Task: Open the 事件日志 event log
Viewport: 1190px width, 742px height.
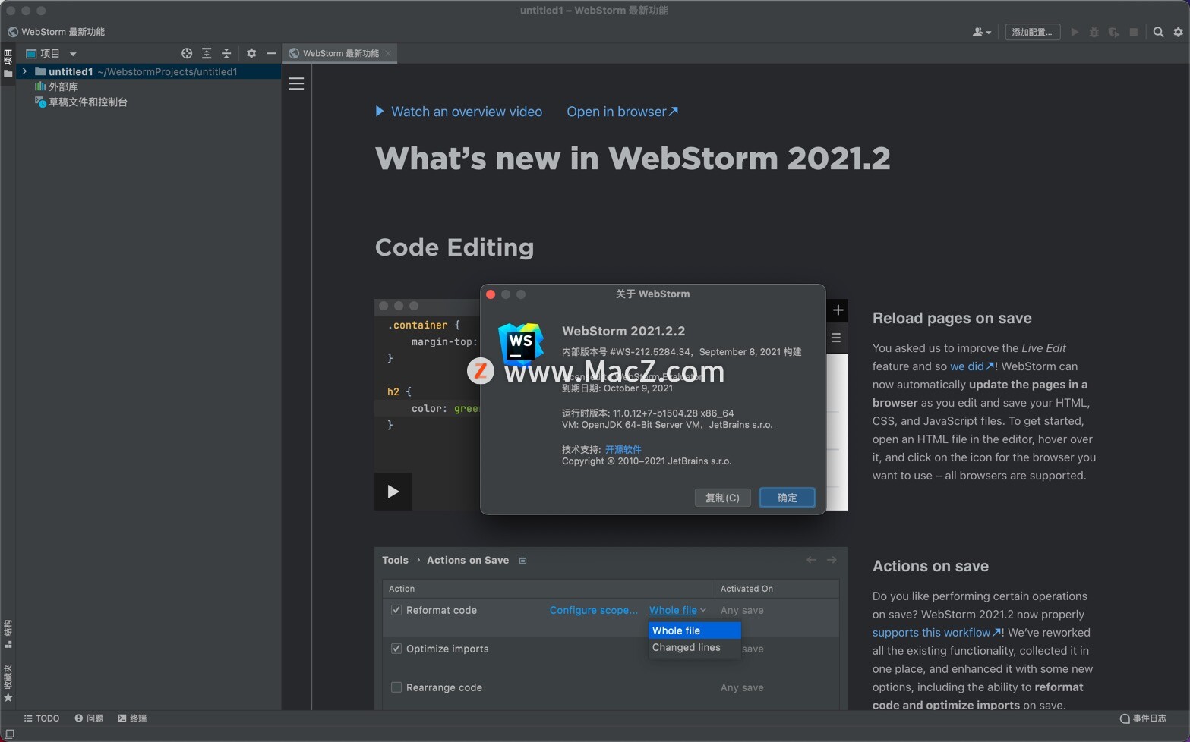Action: coord(1143,718)
